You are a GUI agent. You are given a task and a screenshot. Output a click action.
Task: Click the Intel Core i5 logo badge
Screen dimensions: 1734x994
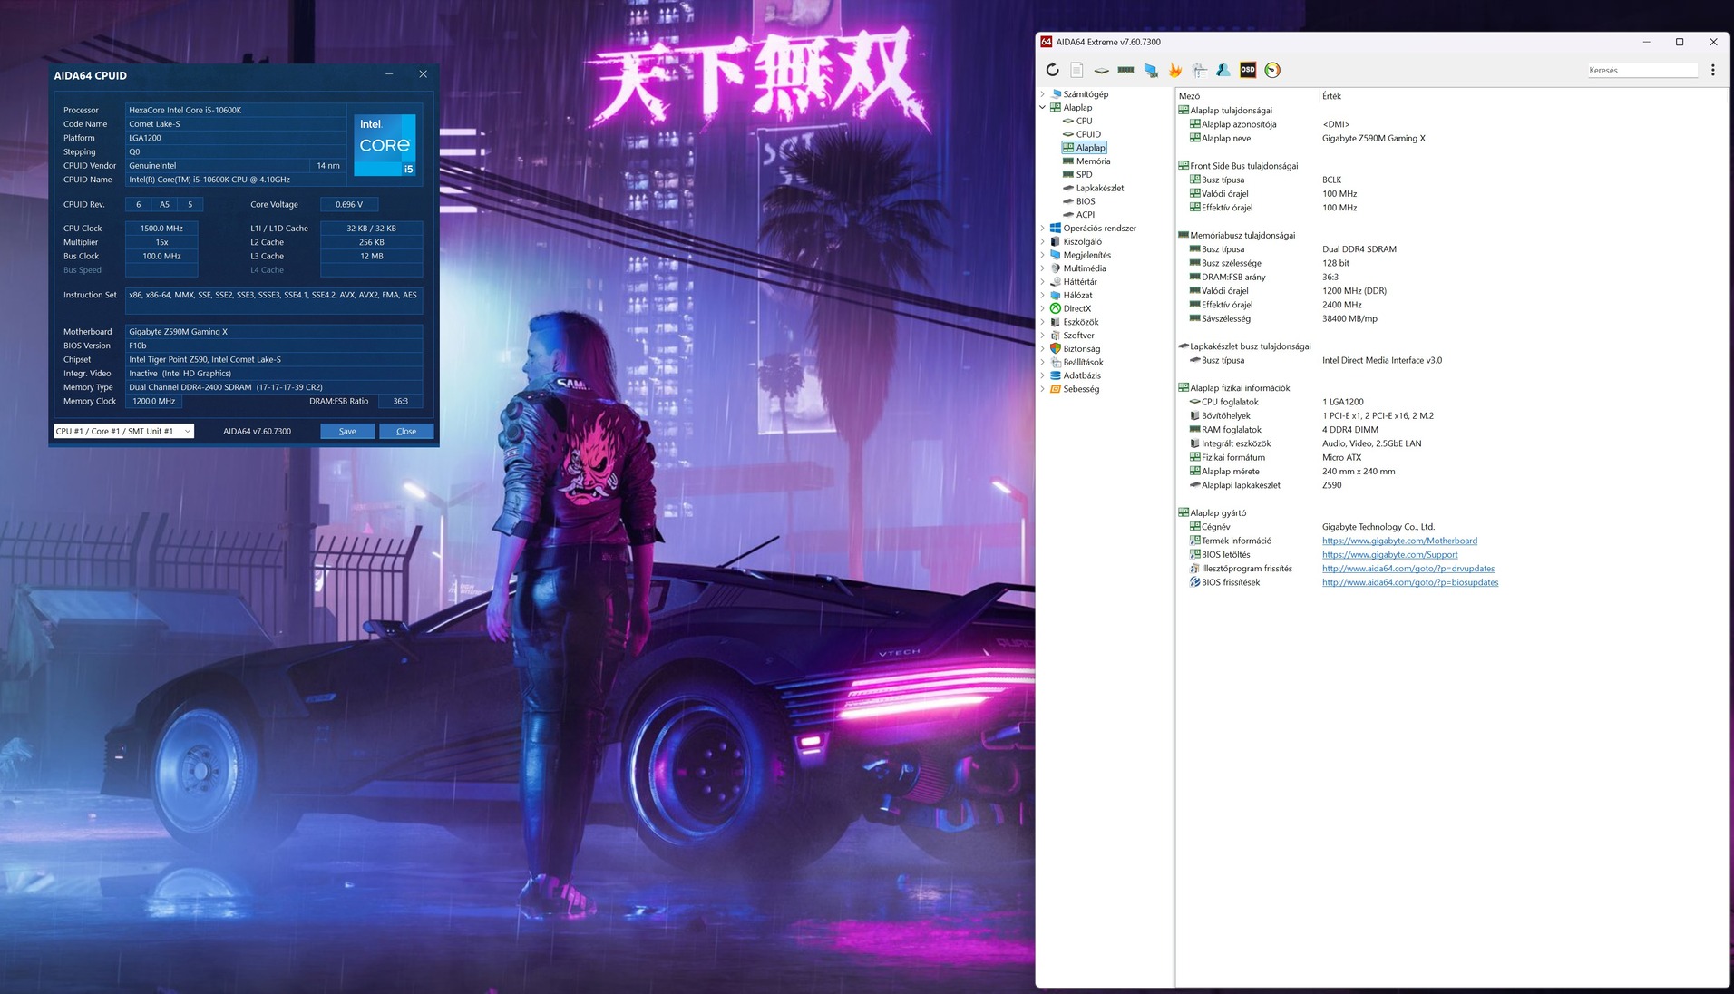tap(385, 144)
